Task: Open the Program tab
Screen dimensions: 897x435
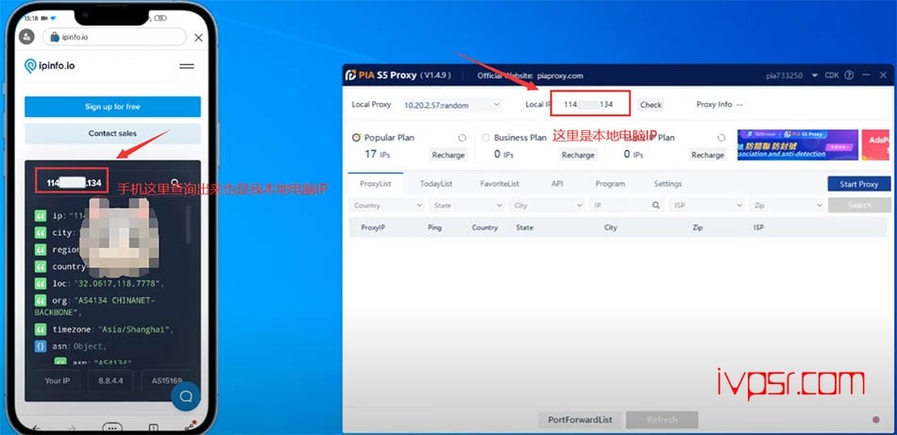Action: [x=610, y=184]
